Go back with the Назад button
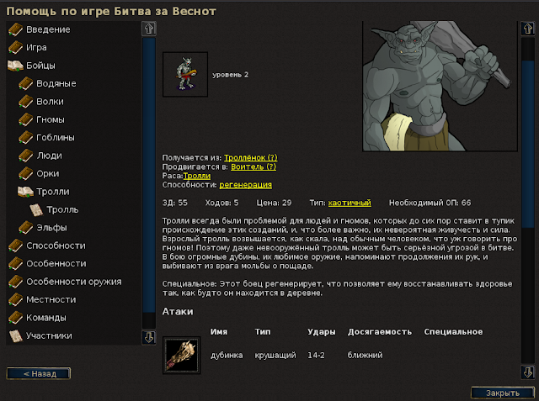Screen dimensions: 539x401 click(39, 373)
